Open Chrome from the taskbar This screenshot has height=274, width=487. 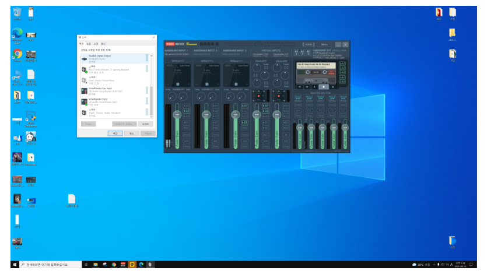(114, 264)
